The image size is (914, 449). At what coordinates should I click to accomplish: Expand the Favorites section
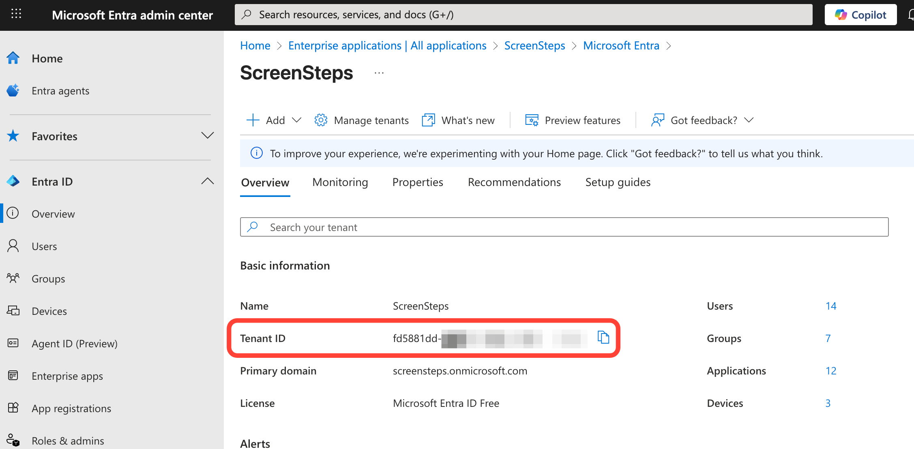tap(207, 136)
